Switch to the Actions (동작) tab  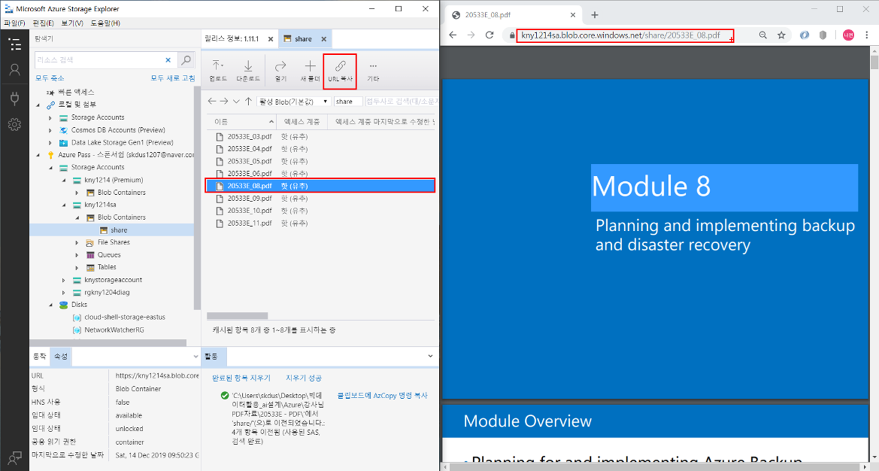point(40,356)
